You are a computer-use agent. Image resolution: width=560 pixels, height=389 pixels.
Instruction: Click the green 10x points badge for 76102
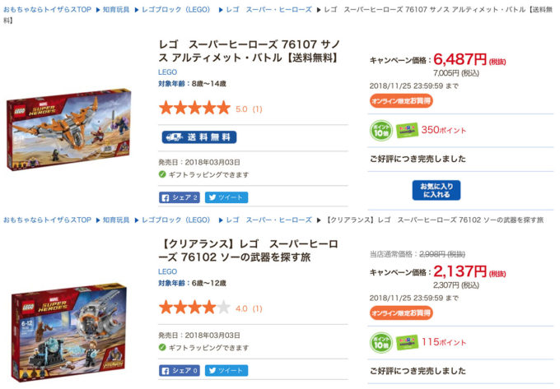point(380,340)
